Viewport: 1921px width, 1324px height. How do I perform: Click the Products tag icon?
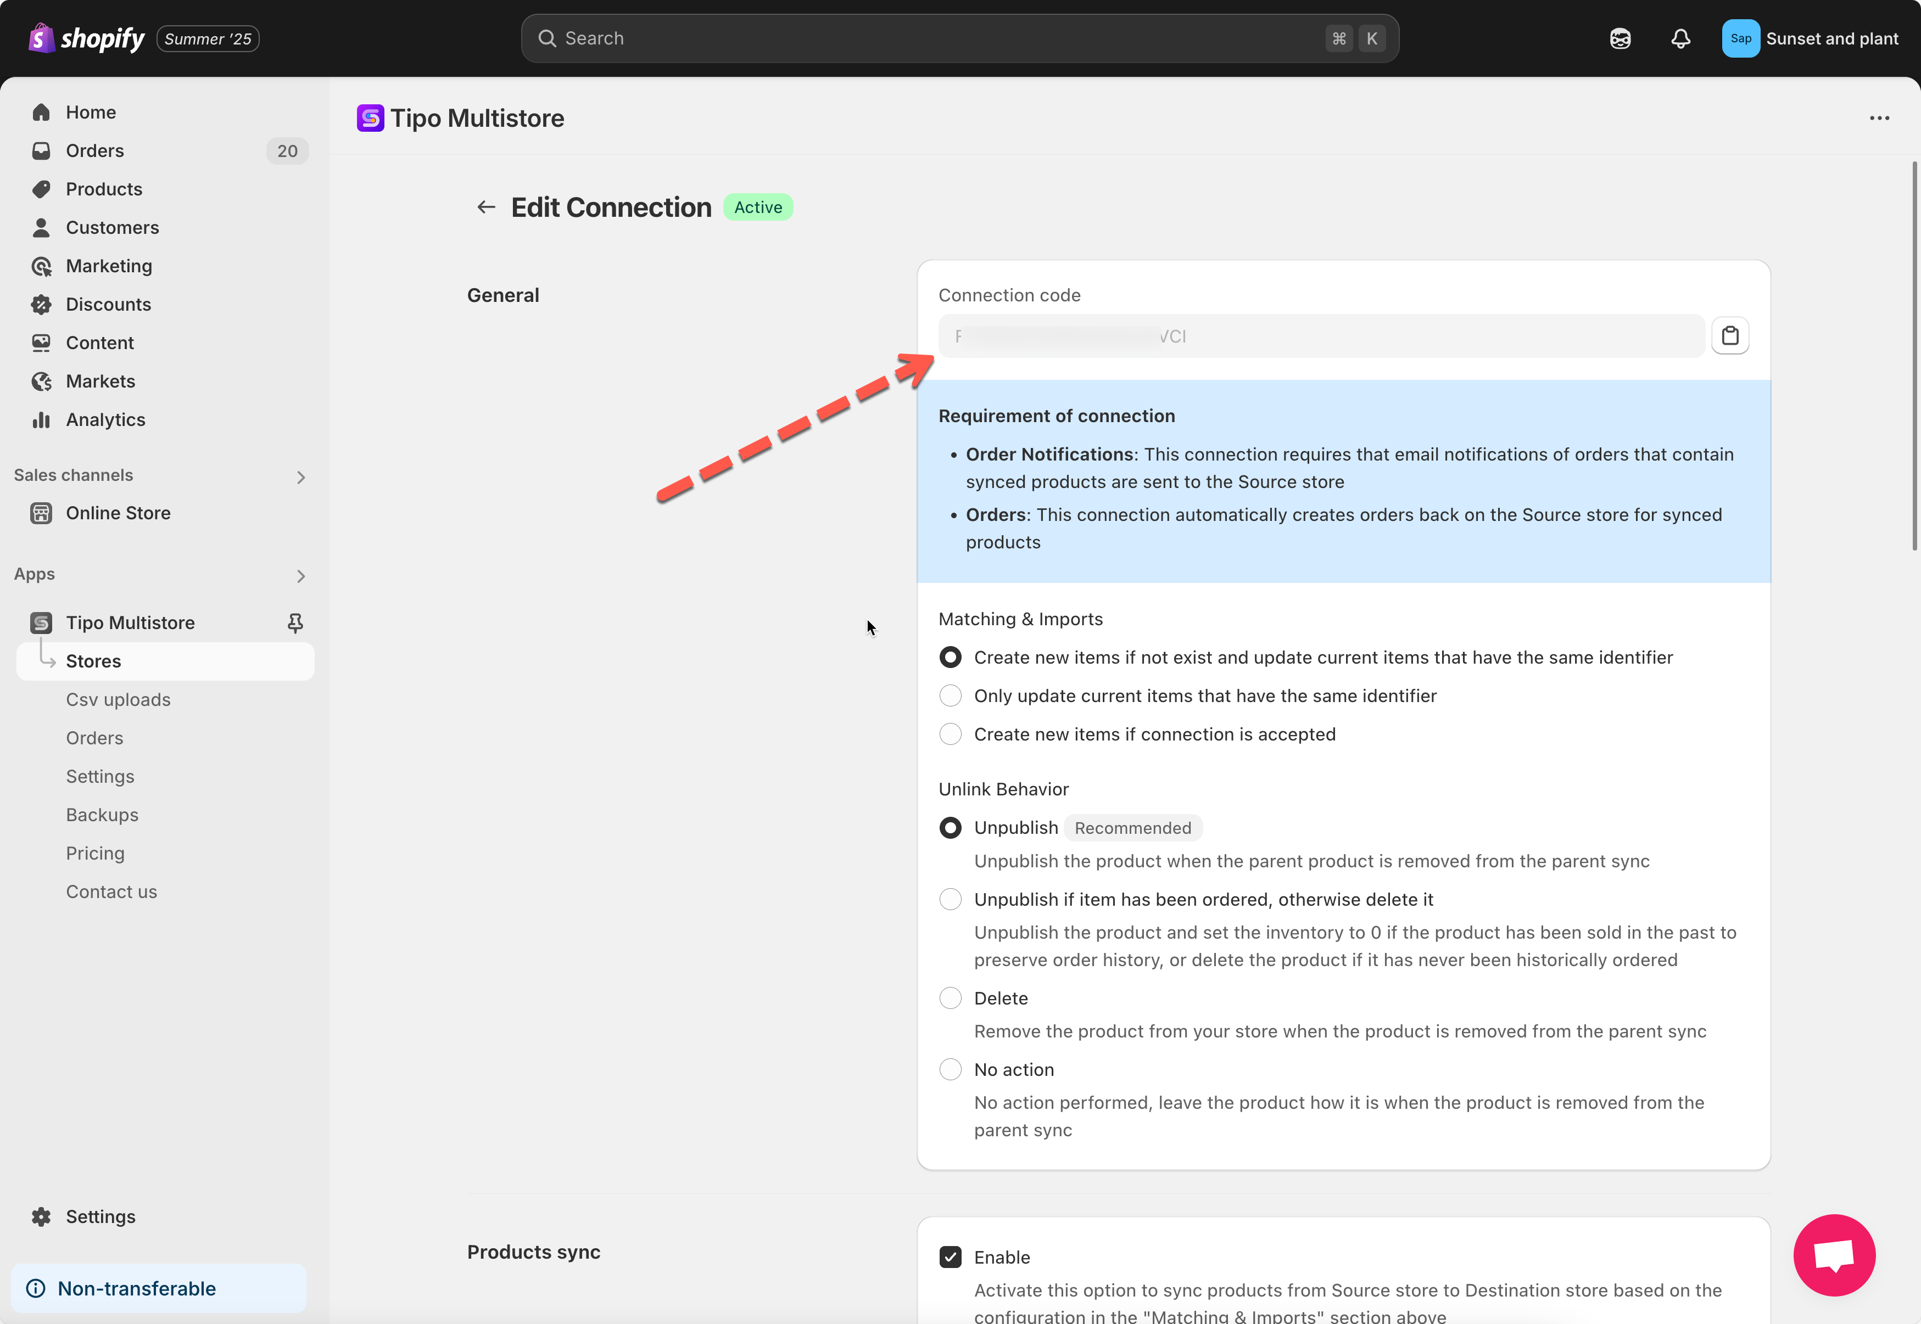[x=41, y=189]
